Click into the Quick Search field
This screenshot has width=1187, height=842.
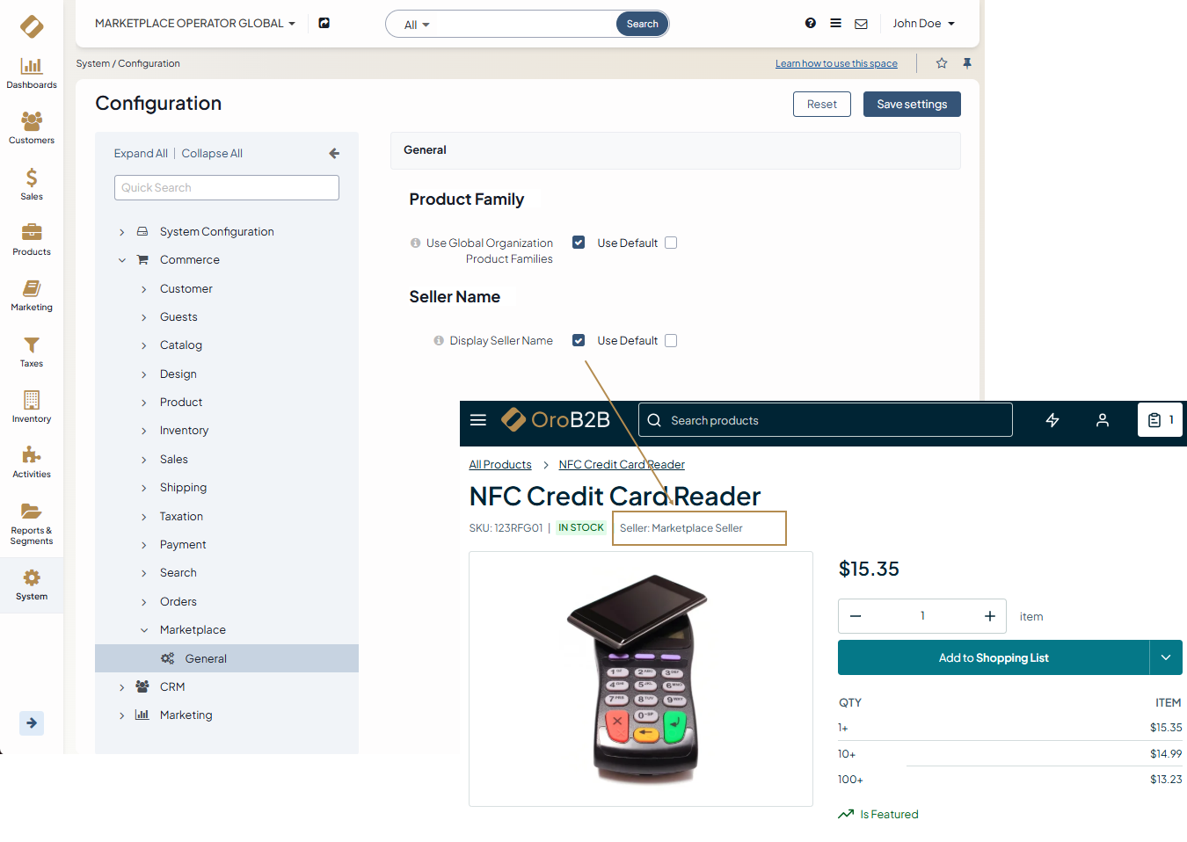point(227,187)
